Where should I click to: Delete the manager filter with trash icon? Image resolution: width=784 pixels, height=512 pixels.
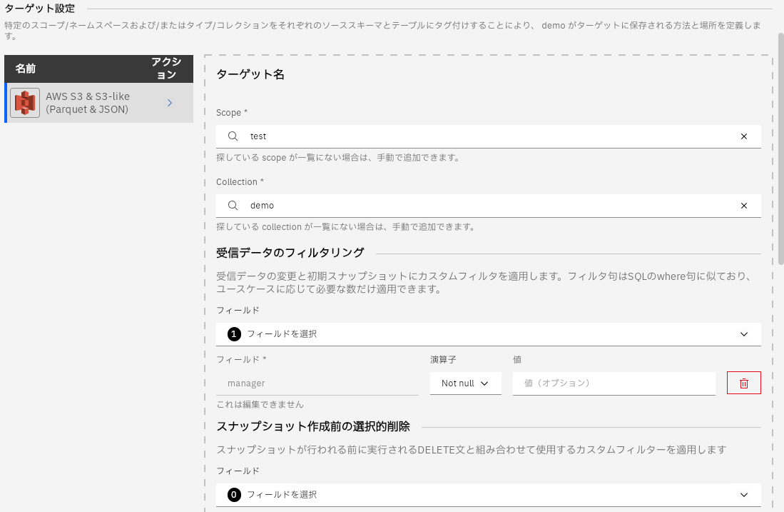743,383
